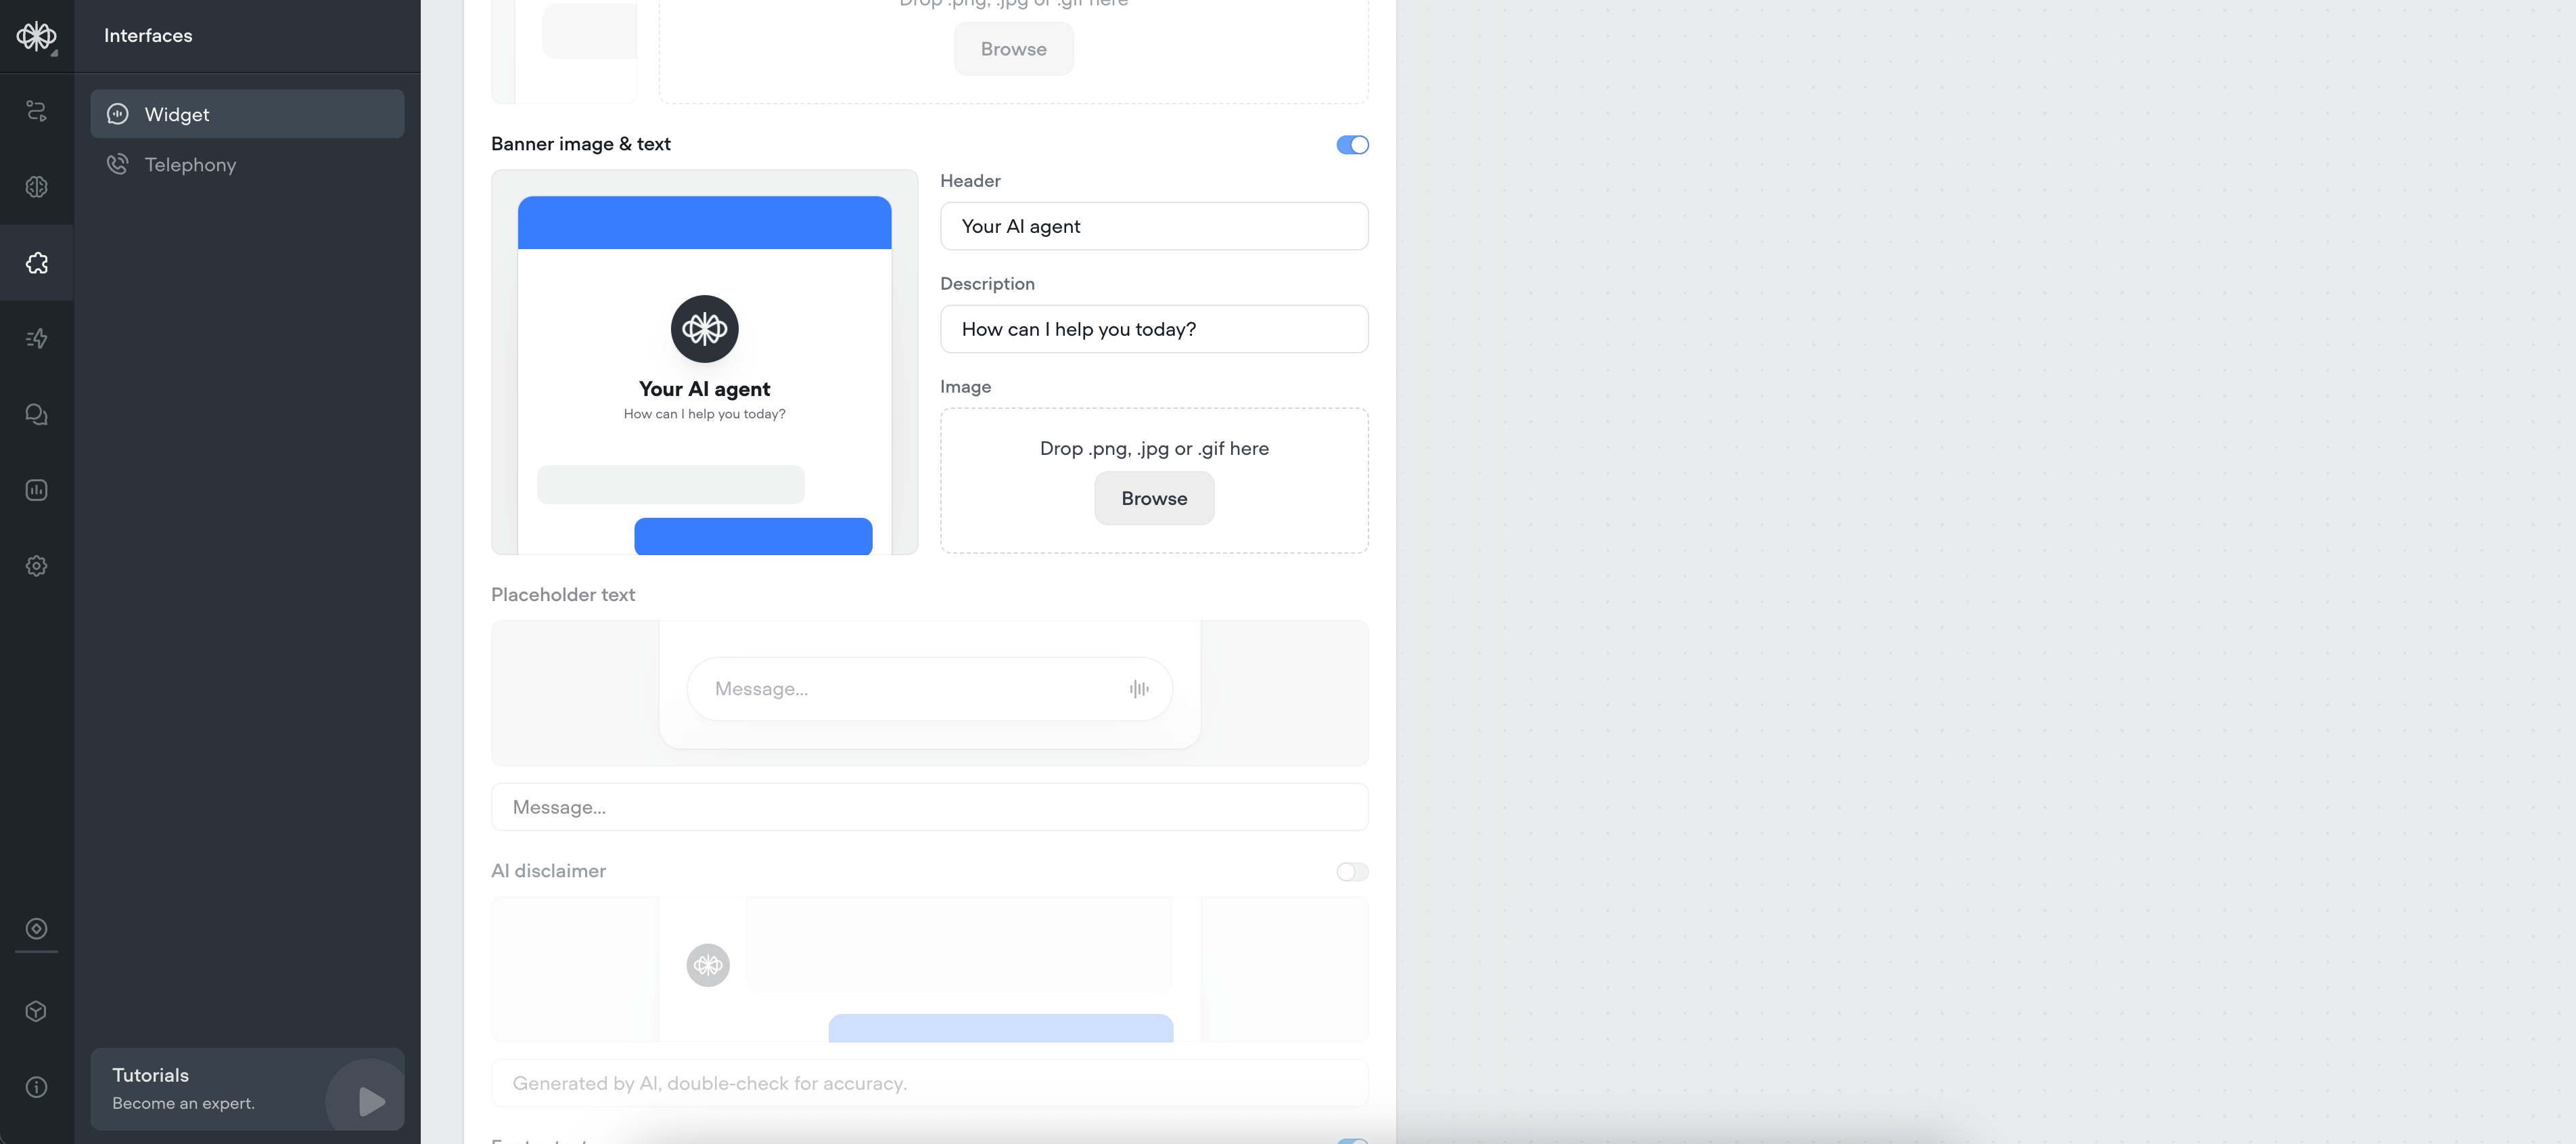This screenshot has height=1144, width=2576.
Task: Enable the AI disclaimer toggle
Action: tap(1352, 872)
